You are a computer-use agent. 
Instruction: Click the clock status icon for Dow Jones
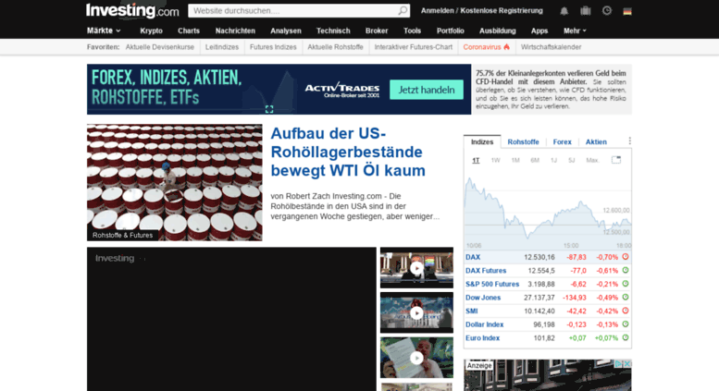click(625, 297)
